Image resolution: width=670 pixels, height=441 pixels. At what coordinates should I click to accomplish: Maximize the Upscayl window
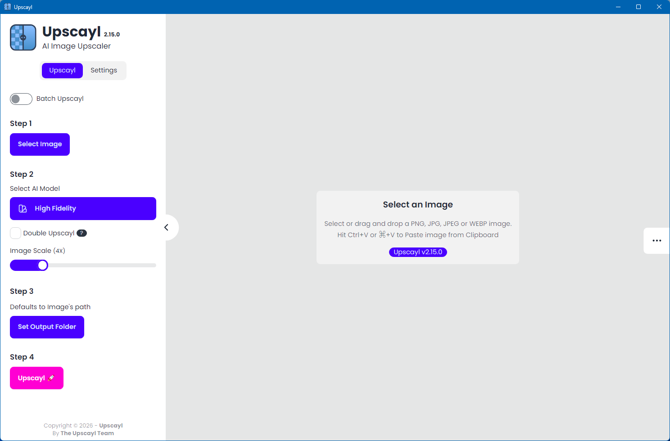click(x=638, y=7)
